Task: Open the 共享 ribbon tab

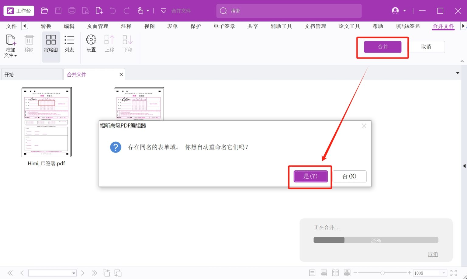Action: pyautogui.click(x=253, y=26)
